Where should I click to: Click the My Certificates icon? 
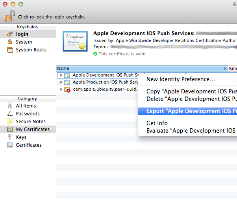point(10,129)
